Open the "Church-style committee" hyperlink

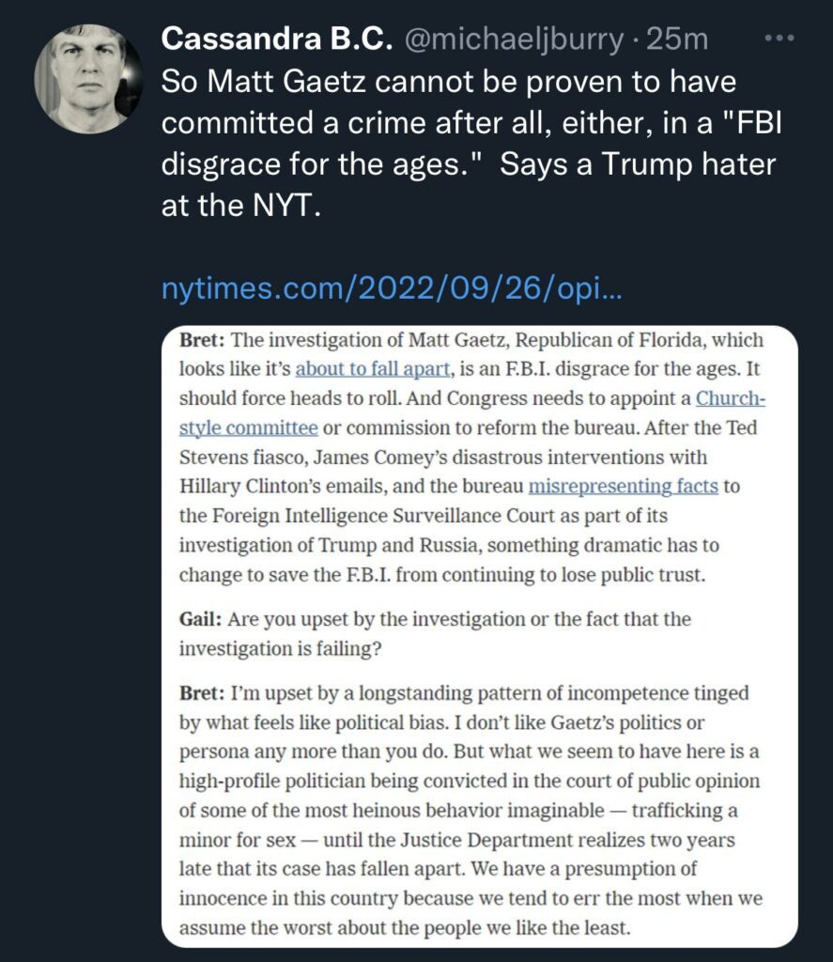coord(730,398)
